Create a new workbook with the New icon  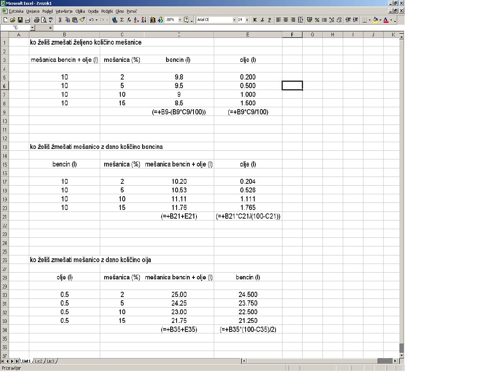pyautogui.click(x=5, y=20)
